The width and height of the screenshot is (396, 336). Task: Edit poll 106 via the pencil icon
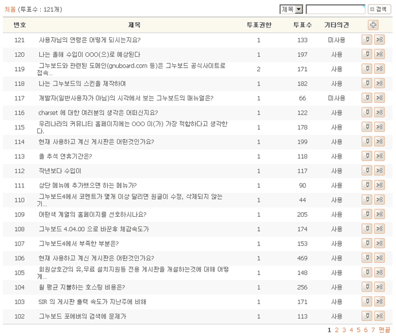[367, 257]
